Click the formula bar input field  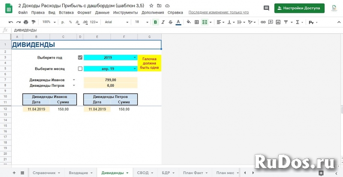pos(171,30)
